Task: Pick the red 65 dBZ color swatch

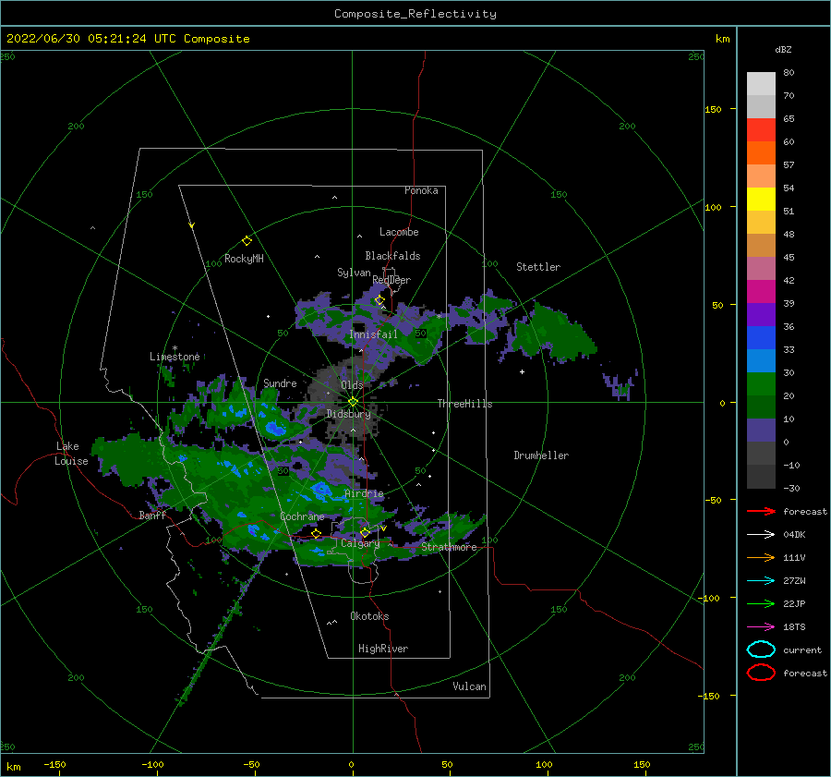Action: tap(761, 130)
